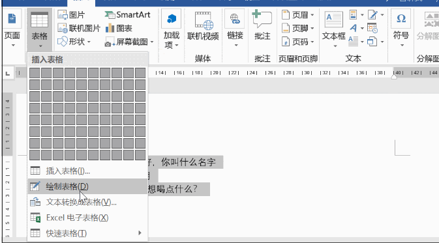Expand the 屏幕截图 screenshot dropdown
The height and width of the screenshot is (243, 439).
click(152, 42)
